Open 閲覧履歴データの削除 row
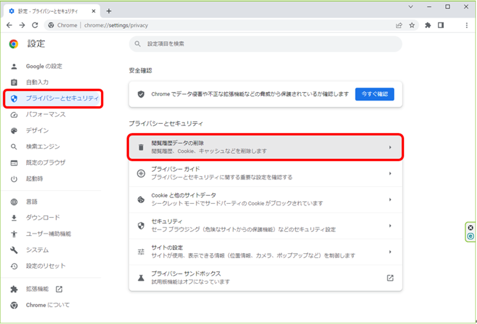This screenshot has height=324, width=477. [x=265, y=147]
